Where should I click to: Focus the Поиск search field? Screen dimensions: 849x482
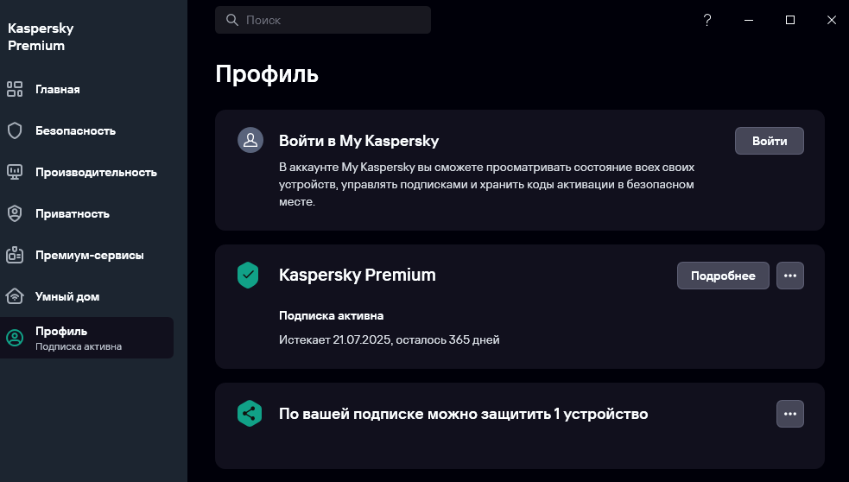[x=323, y=20]
